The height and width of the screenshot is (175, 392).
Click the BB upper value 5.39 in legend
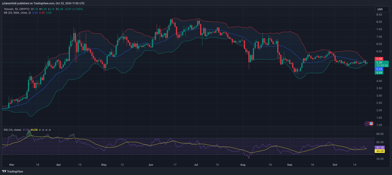coord(42,13)
